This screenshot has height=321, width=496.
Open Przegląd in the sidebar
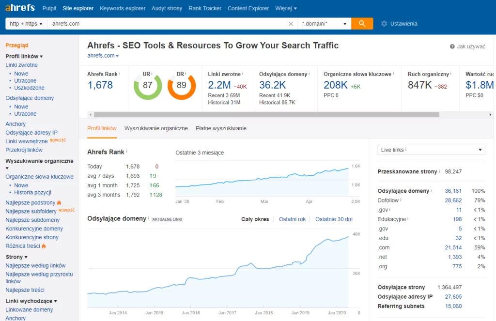[17, 45]
